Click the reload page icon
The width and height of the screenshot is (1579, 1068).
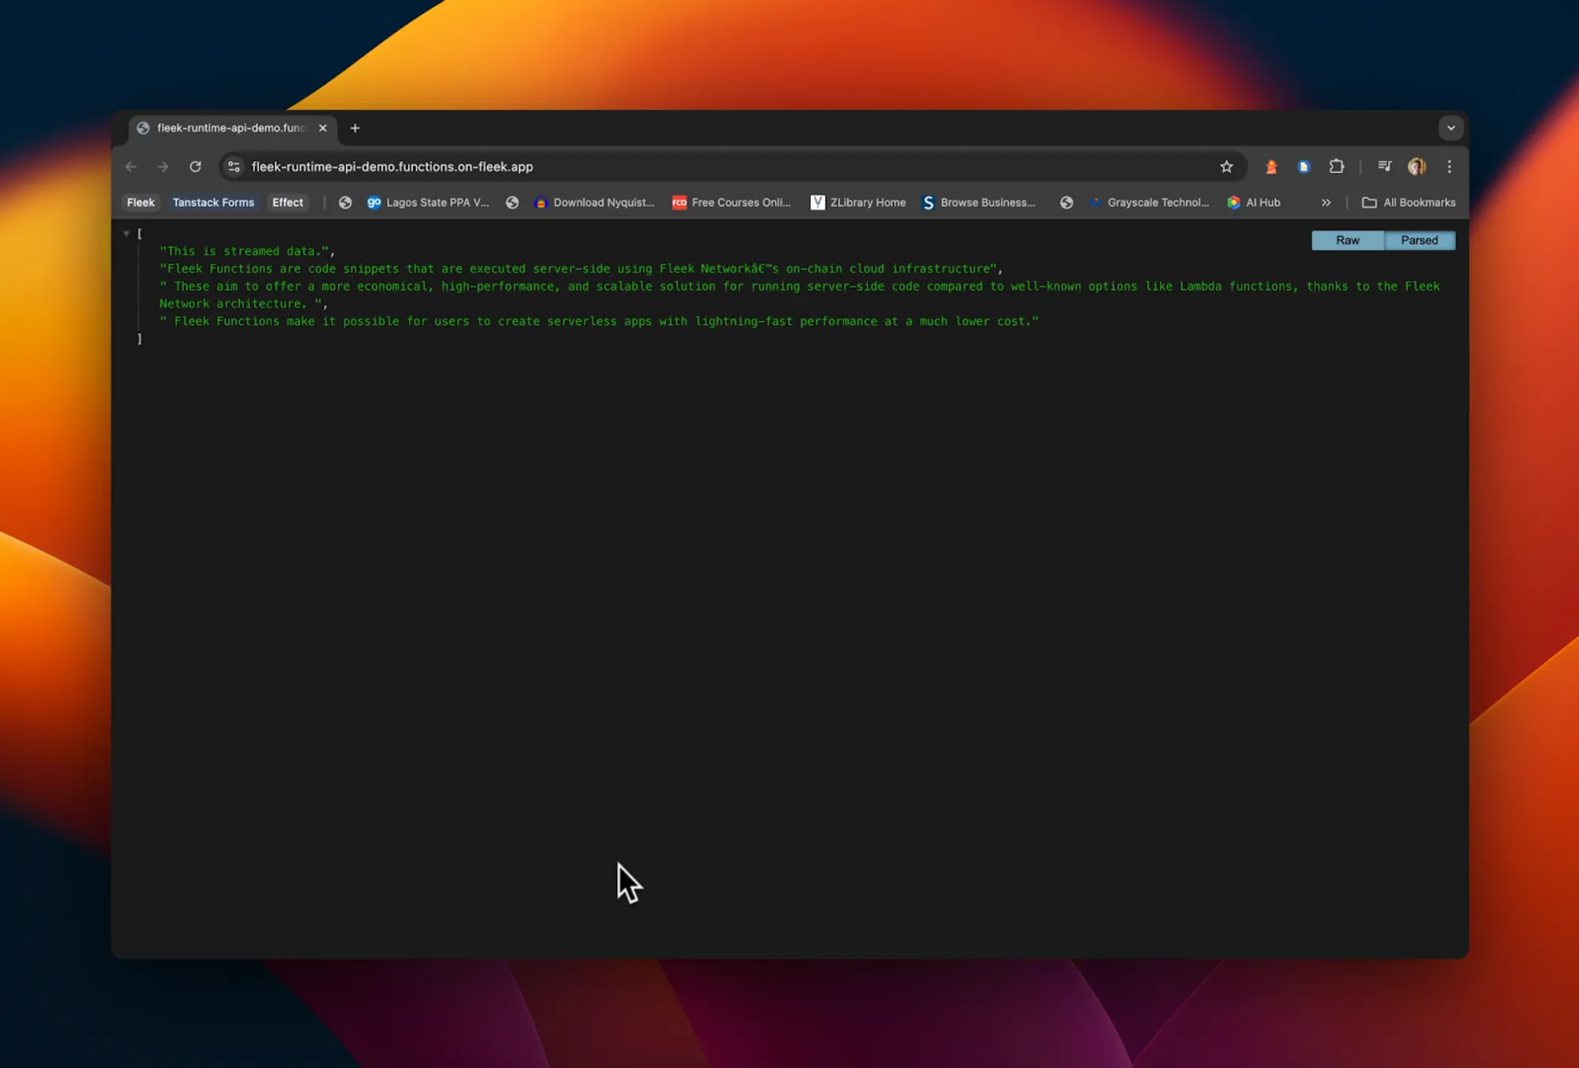click(x=195, y=167)
